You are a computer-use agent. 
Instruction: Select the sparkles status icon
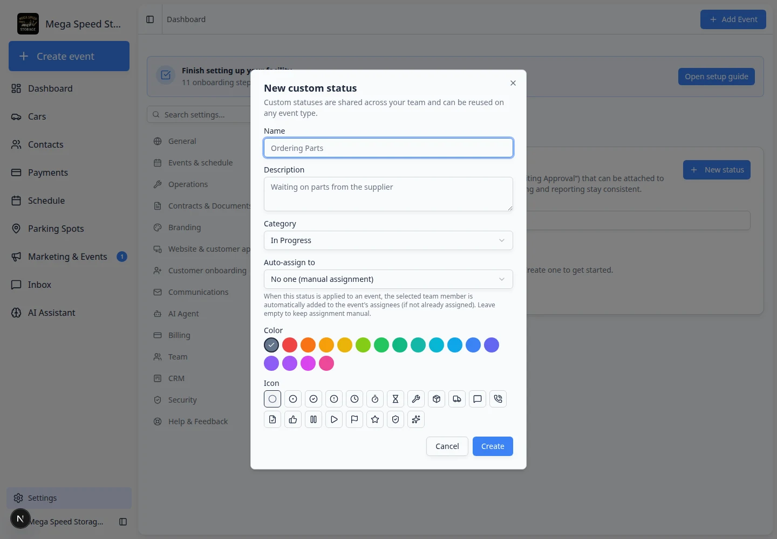pos(416,419)
